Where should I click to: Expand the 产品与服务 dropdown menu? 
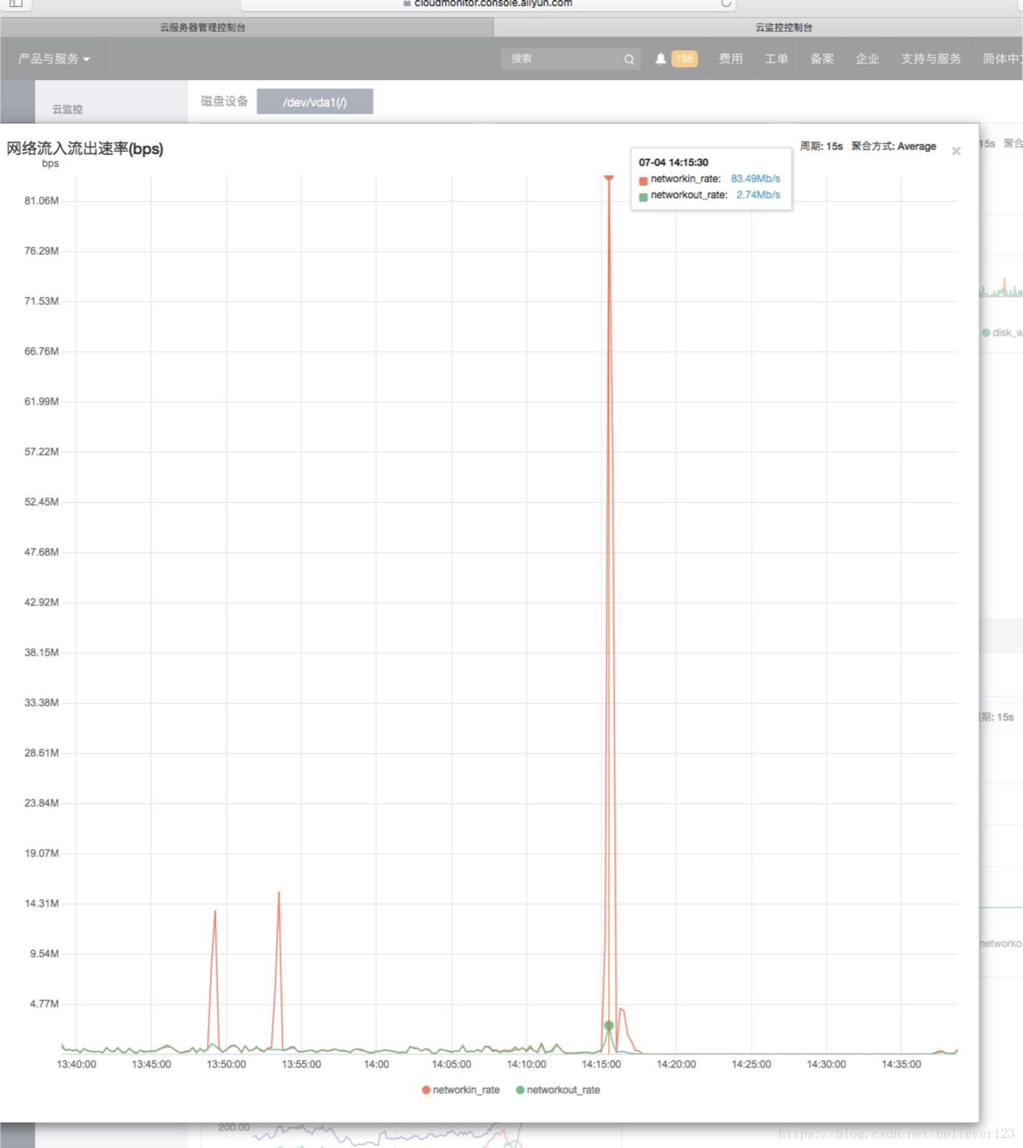coord(54,59)
